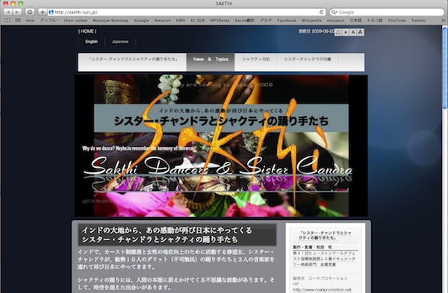Go back using the browser back arrow
448x293 pixels.
click(x=8, y=12)
